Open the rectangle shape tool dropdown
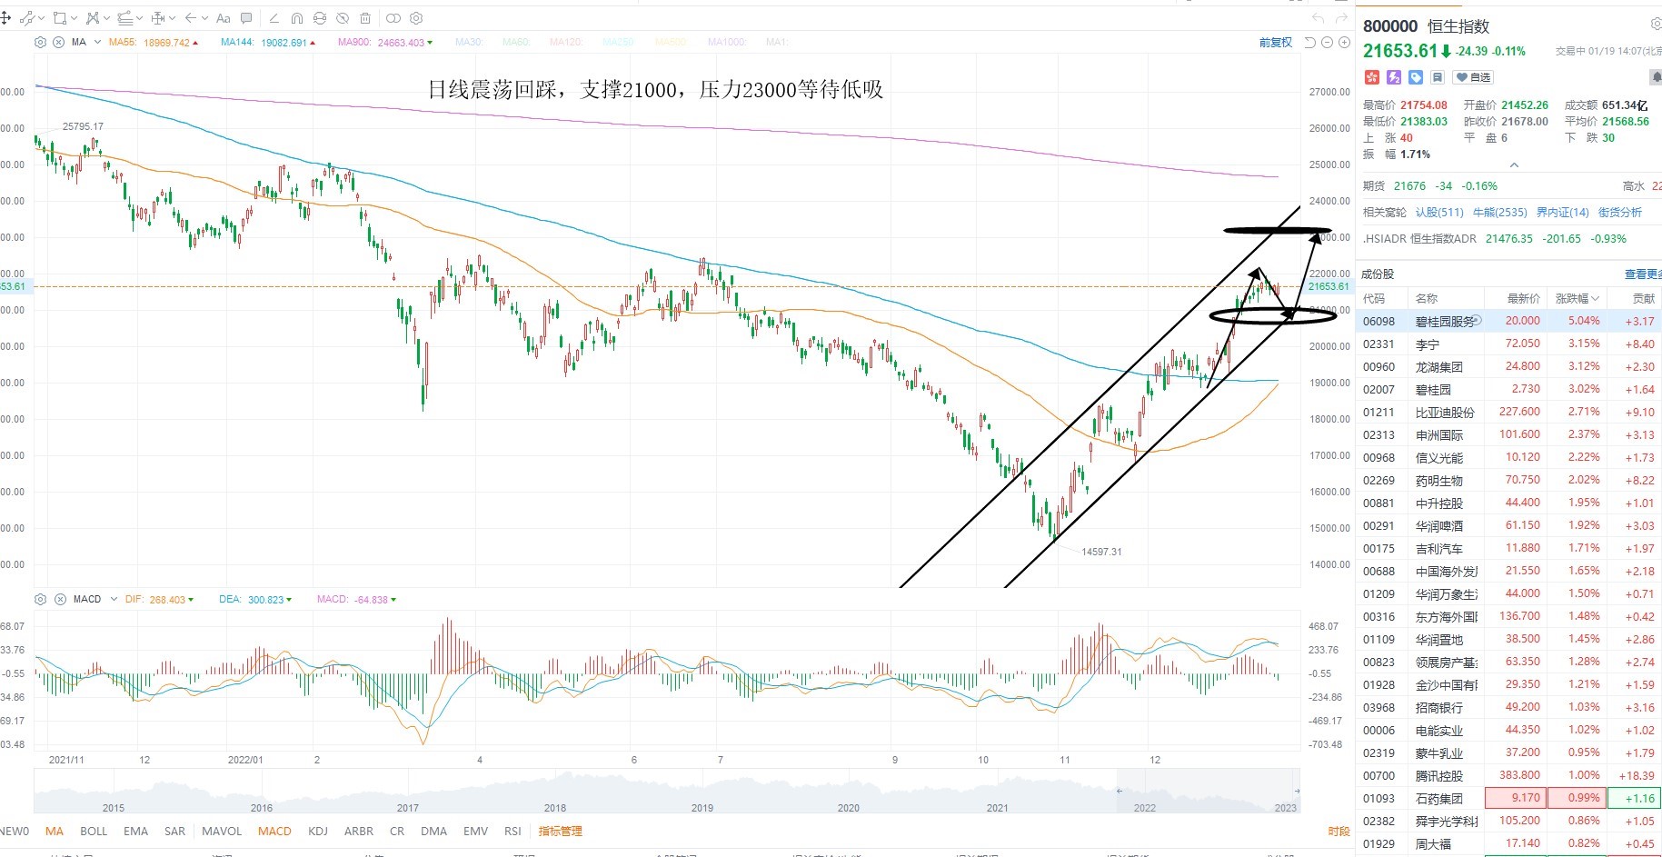 74,18
